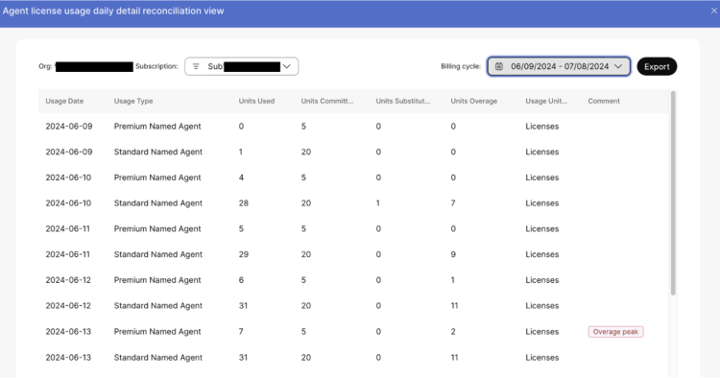Viewport: 720px width, 378px height.
Task: Open the Subscription filter dropdown
Action: click(242, 66)
